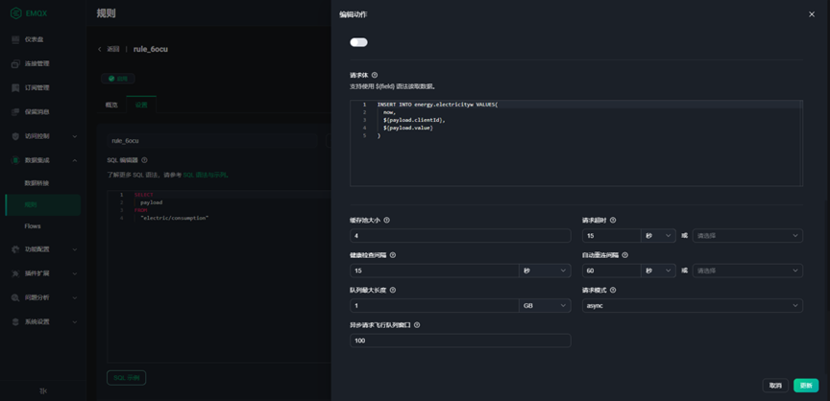
Task: Click the 健康检查间隔 input with value 15
Action: (x=434, y=271)
